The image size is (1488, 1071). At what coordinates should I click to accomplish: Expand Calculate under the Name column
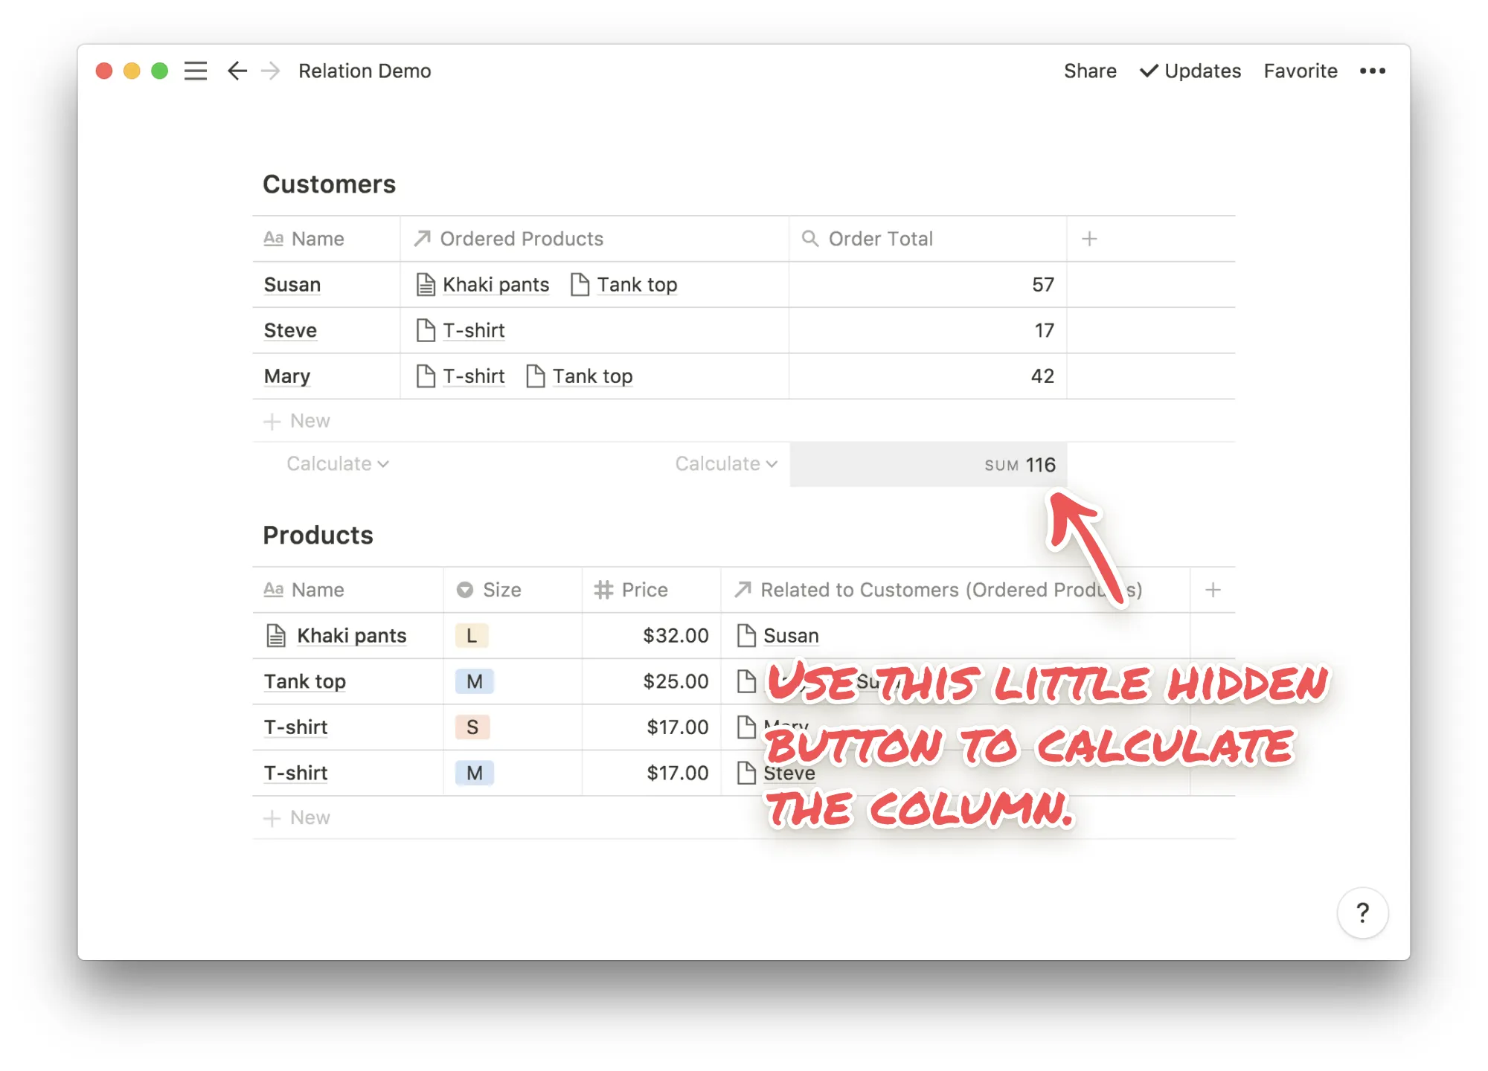(338, 464)
